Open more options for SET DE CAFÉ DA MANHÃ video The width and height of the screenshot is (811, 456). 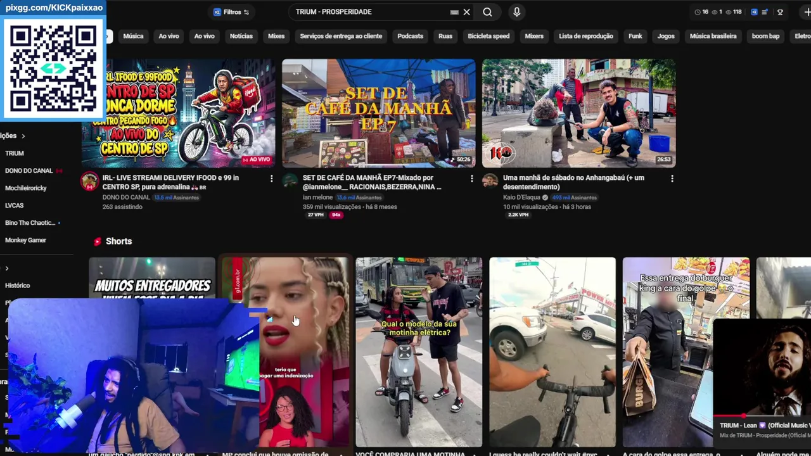(472, 179)
